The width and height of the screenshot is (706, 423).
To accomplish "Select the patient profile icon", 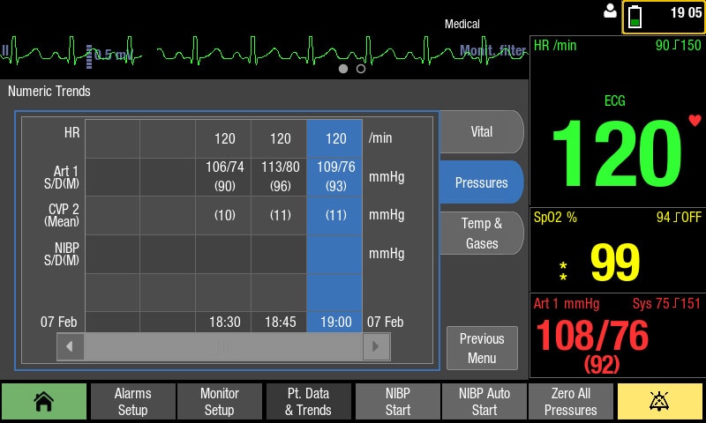I will 610,11.
